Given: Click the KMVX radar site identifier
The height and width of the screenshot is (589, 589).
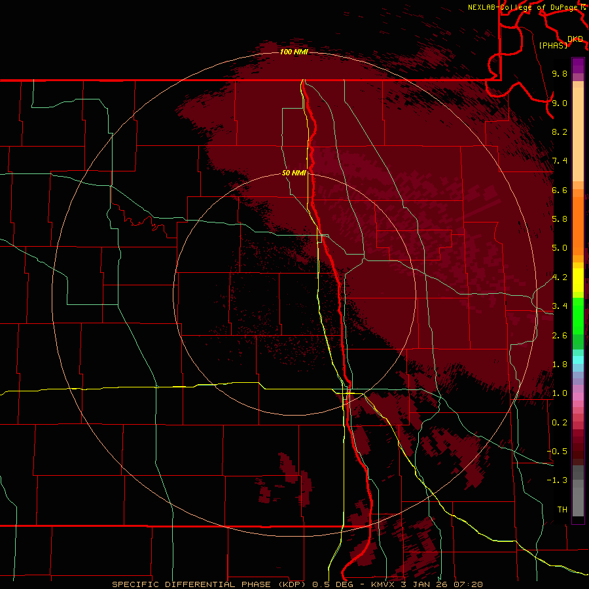Looking at the screenshot, I should [383, 584].
